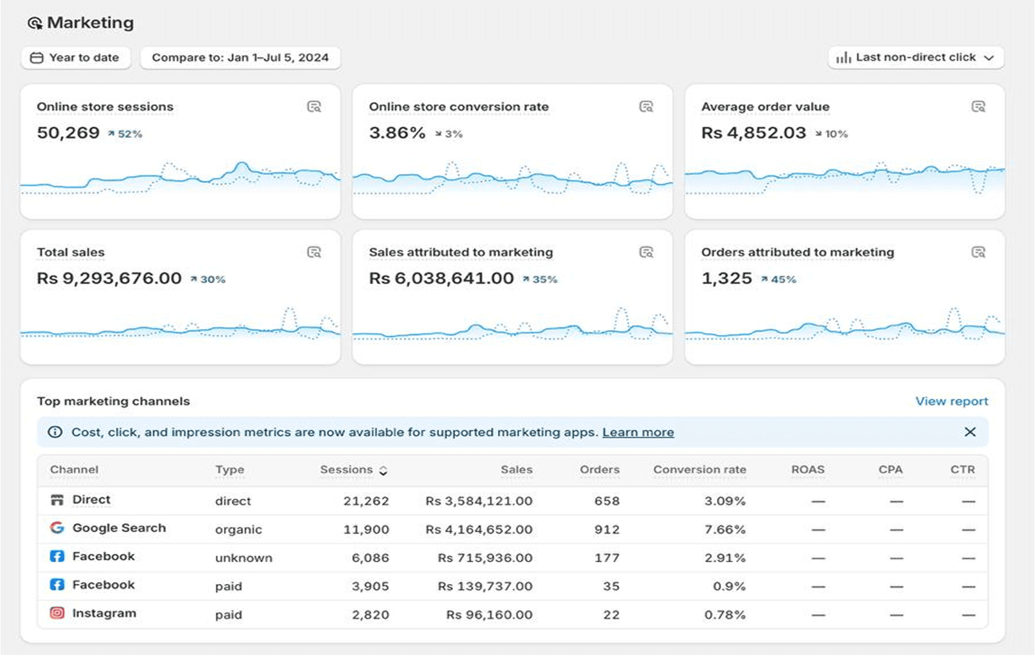
Task: Dismiss the cost and click metrics banner
Action: [970, 432]
